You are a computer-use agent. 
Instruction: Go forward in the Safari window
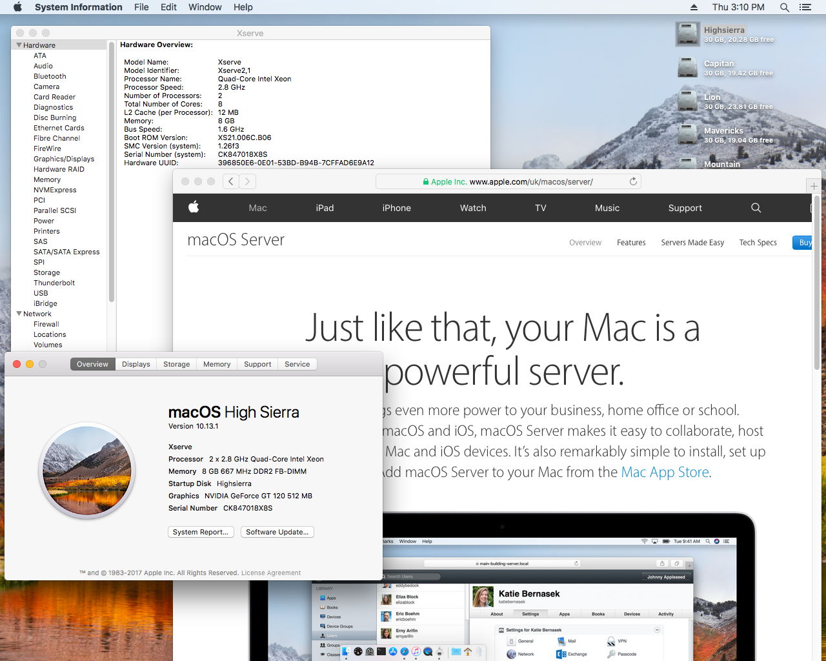pos(248,181)
